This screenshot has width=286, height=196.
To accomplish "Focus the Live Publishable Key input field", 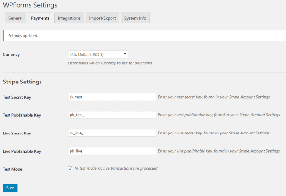I will click(112, 151).
